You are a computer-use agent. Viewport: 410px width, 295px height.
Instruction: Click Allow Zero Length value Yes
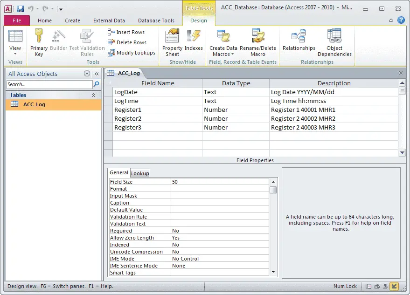220,238
